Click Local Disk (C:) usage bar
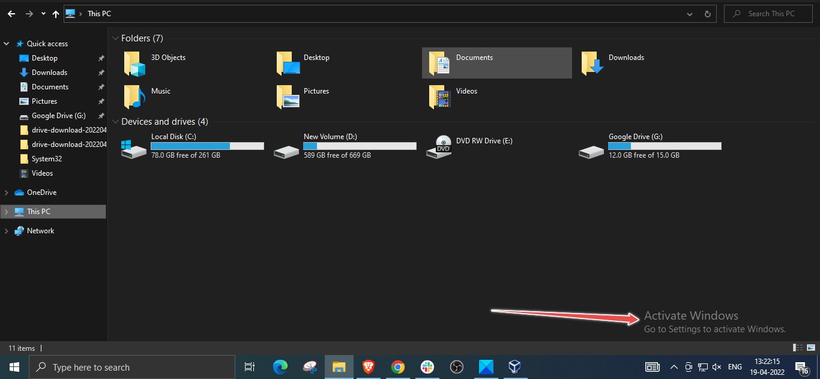The width and height of the screenshot is (820, 379). click(207, 146)
